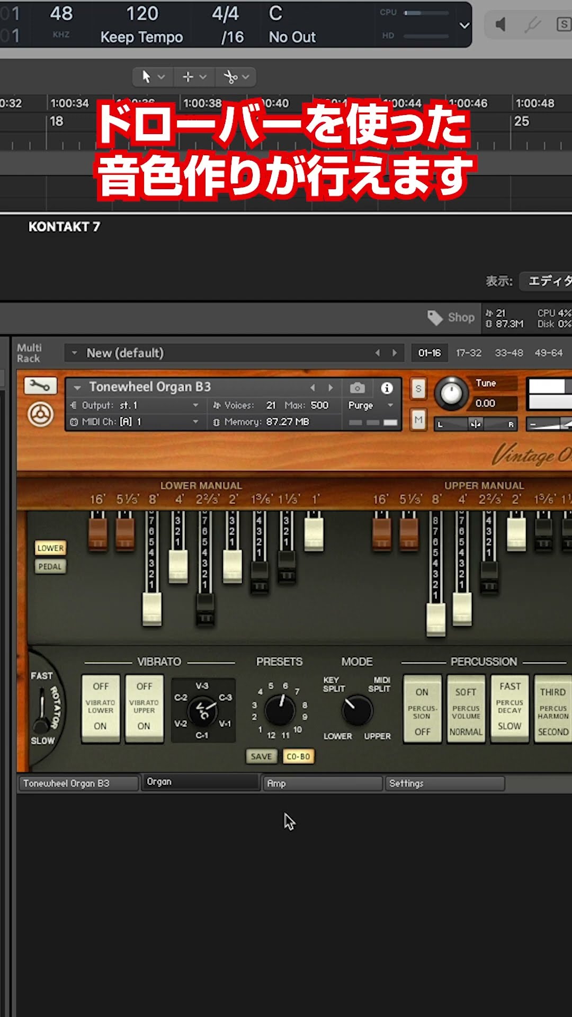Go to next instrument with right arrow
The height and width of the screenshot is (1017, 572).
coord(330,388)
